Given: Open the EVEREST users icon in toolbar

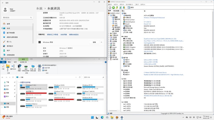Looking at the screenshot, I should [x=124, y=8].
